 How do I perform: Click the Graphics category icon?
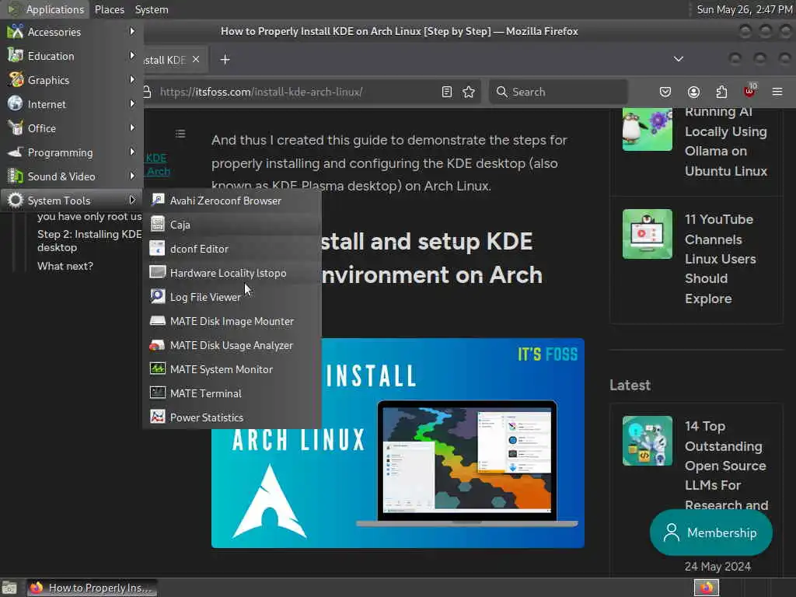click(x=16, y=80)
